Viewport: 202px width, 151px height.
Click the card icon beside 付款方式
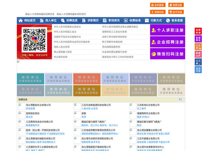coord(147,20)
